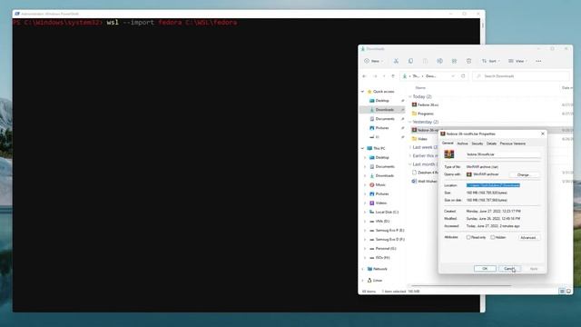Collapse the Today (2) group
This screenshot has width=581, height=327.
click(409, 96)
